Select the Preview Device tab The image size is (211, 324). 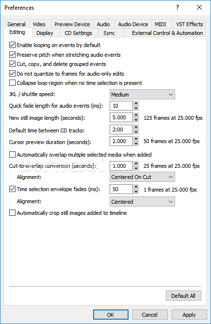72,24
